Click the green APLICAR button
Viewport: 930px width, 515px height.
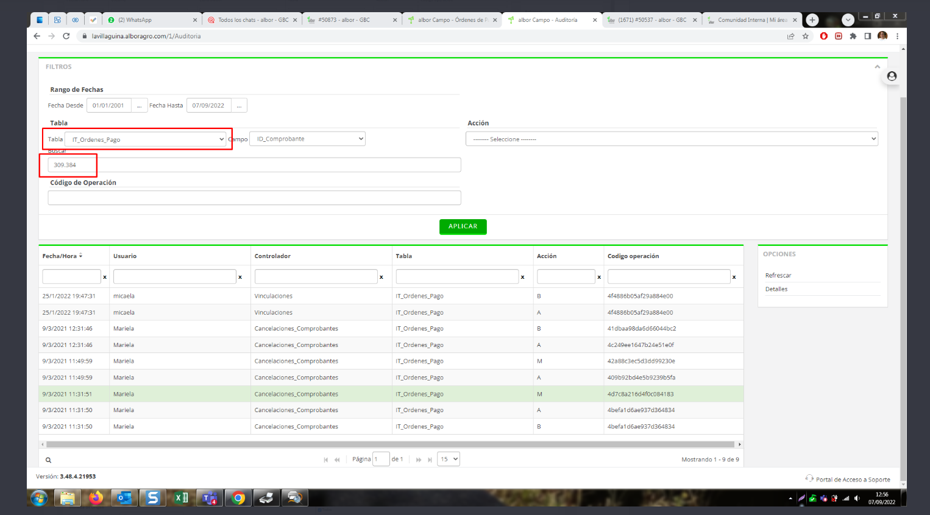point(463,226)
